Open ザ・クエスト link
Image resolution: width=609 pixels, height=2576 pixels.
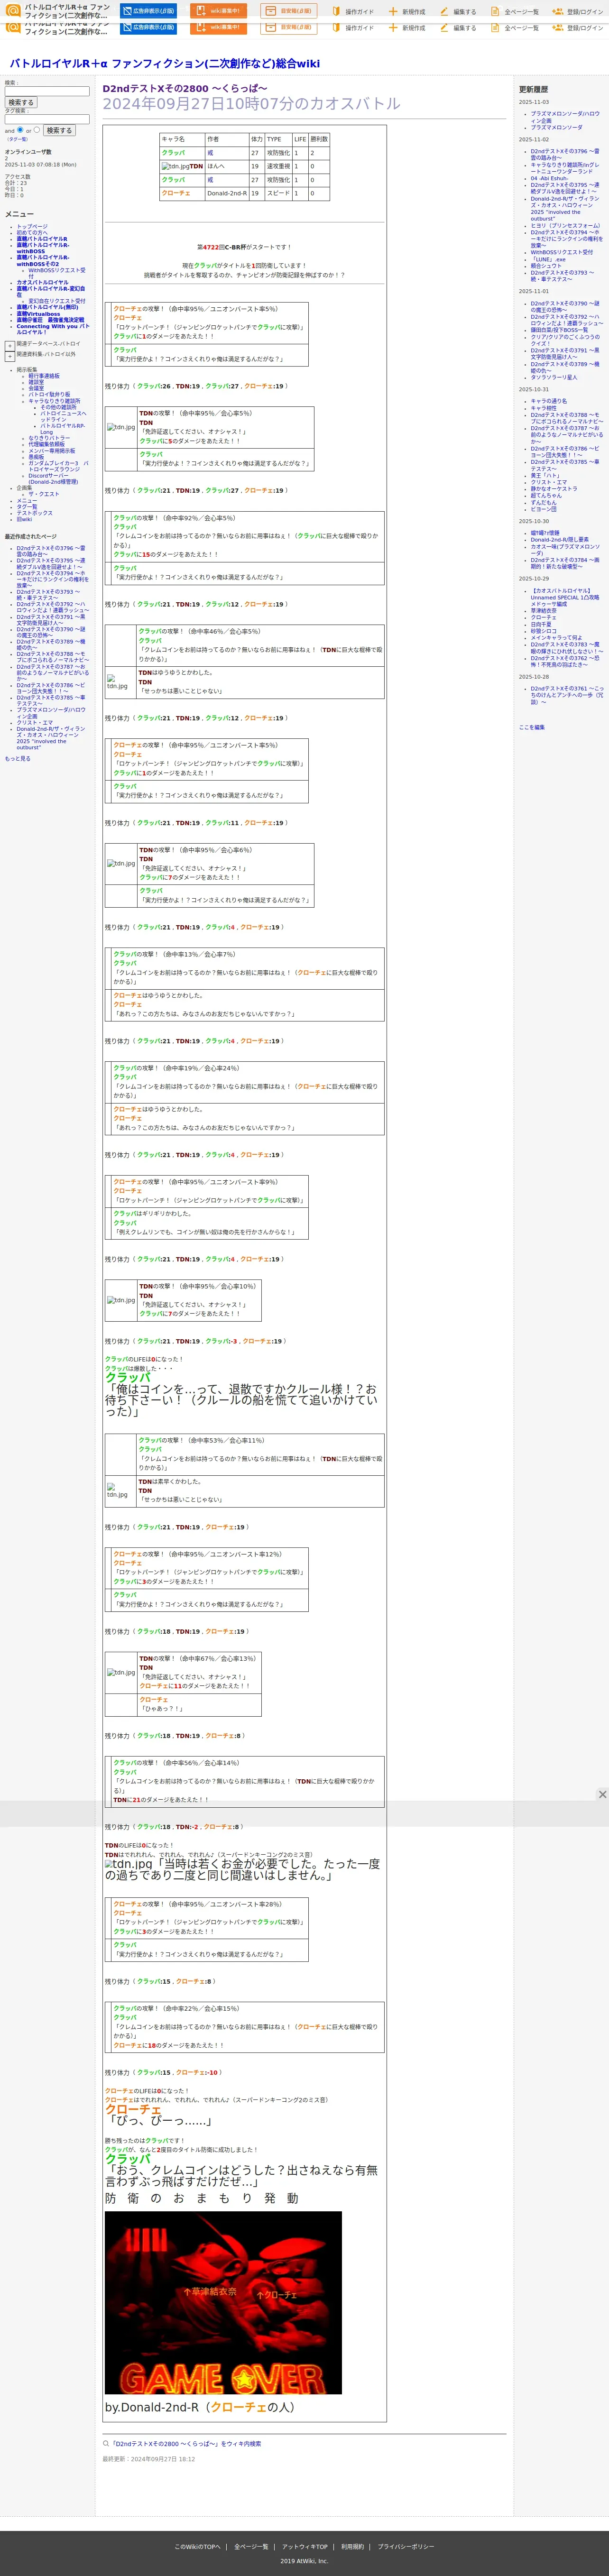click(x=44, y=494)
